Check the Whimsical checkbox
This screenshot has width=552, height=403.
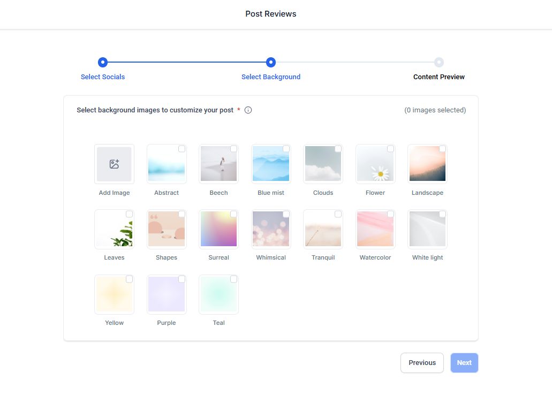(x=286, y=214)
